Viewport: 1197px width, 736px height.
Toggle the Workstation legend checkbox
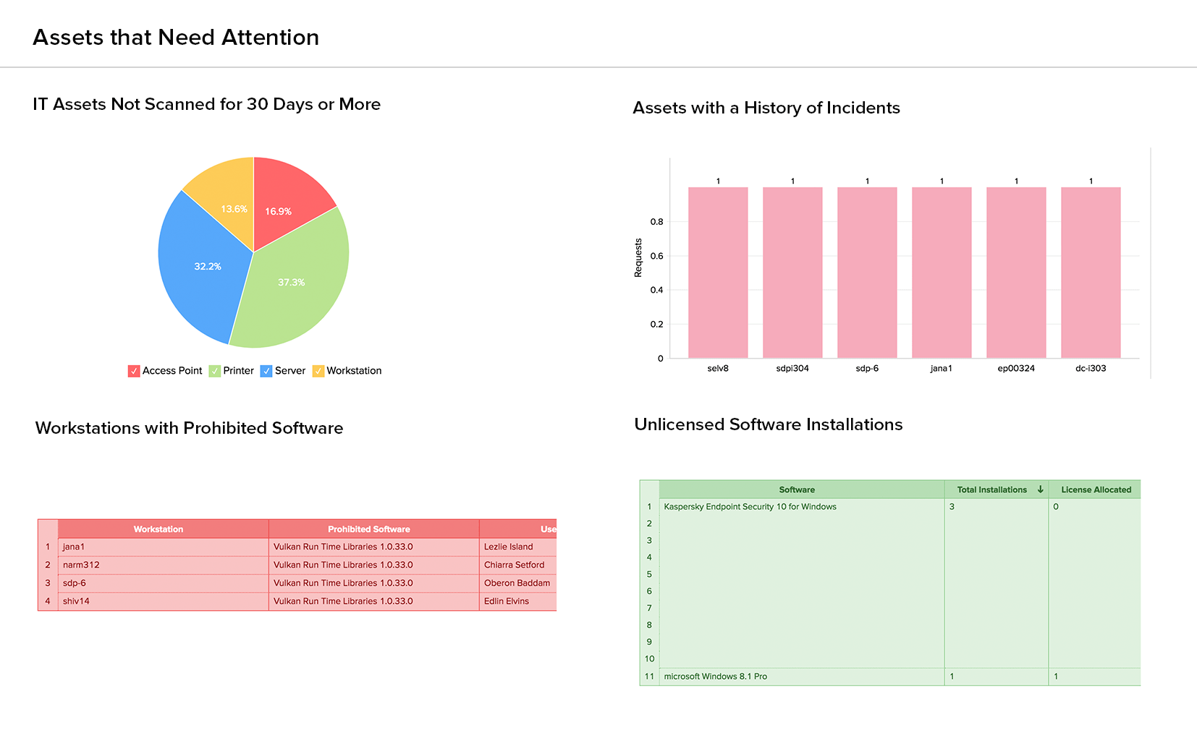coord(318,371)
